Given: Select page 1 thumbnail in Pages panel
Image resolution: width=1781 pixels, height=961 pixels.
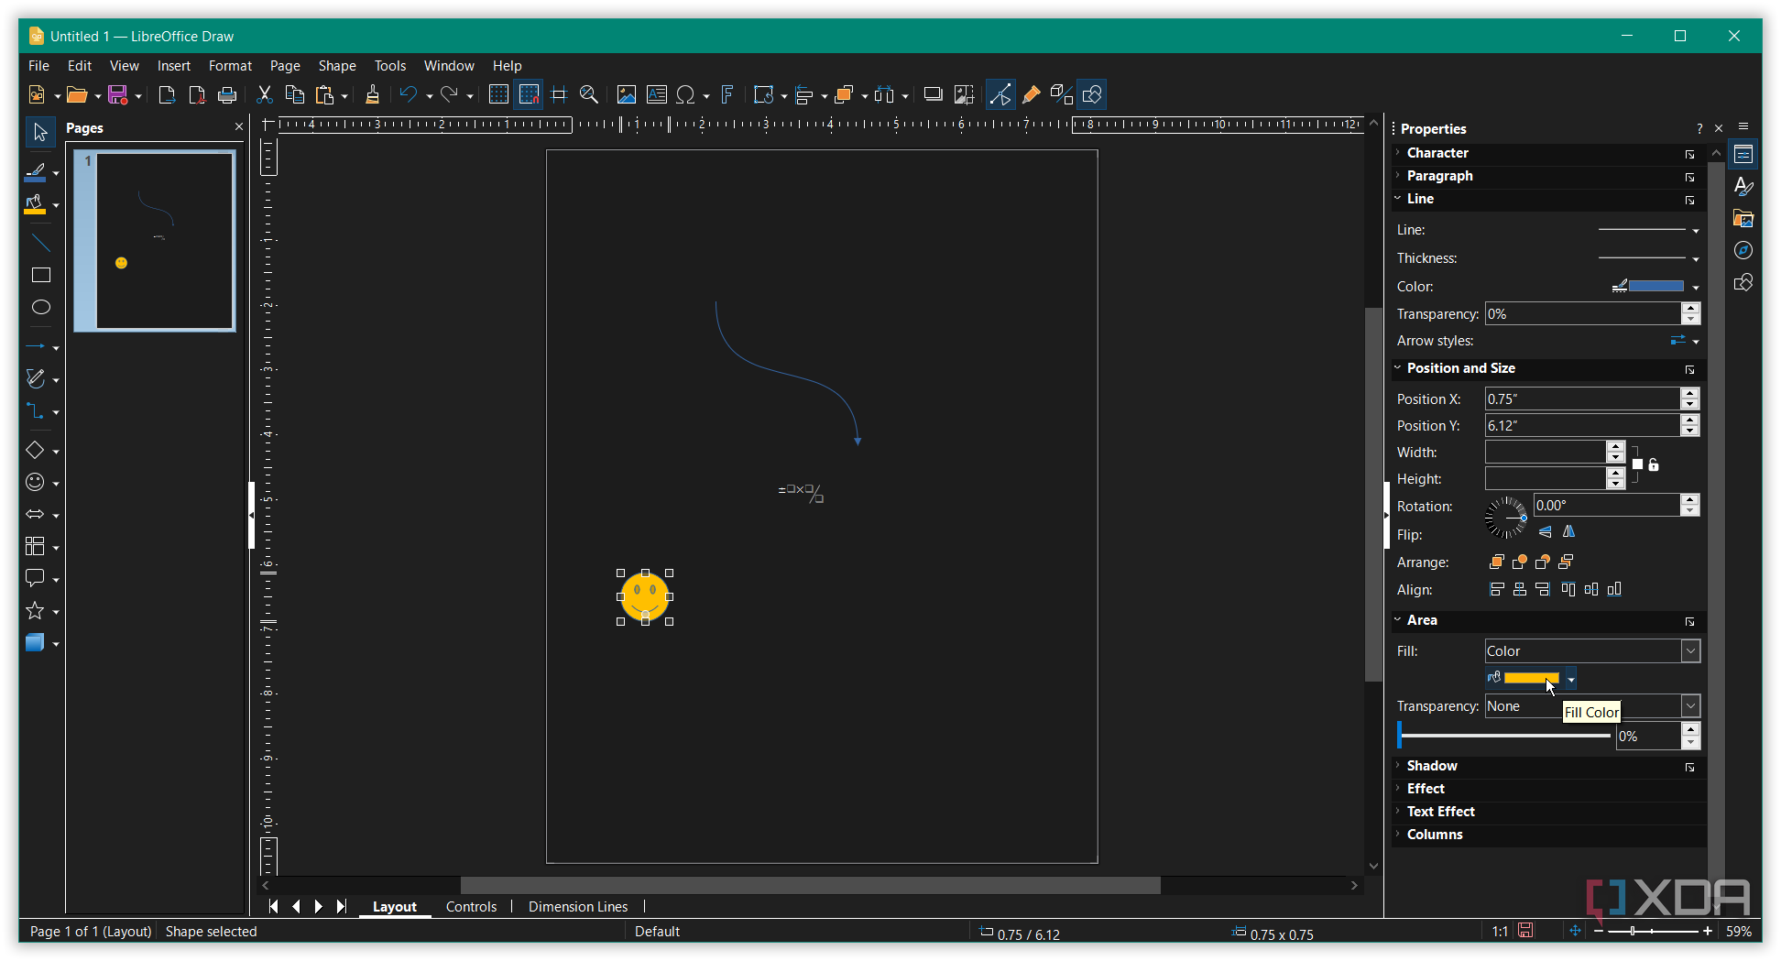Looking at the screenshot, I should point(164,241).
